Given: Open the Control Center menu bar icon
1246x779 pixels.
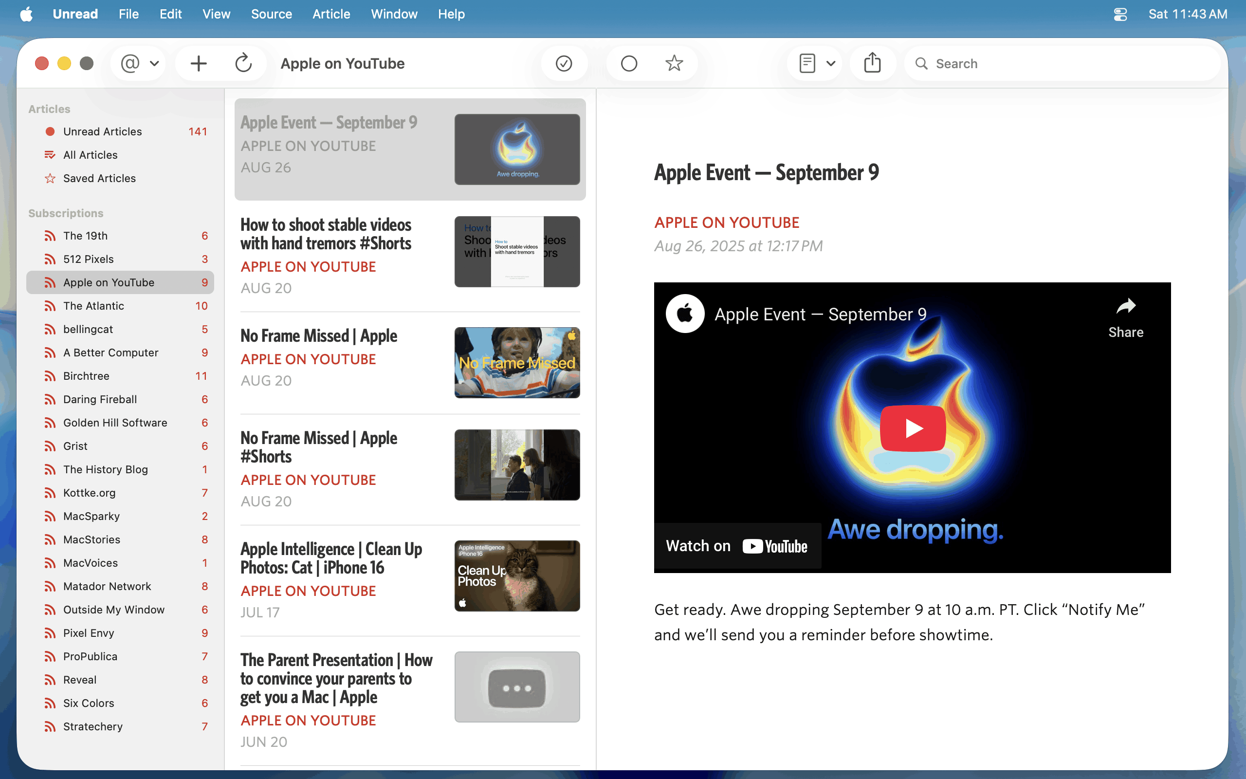Looking at the screenshot, I should click(1120, 14).
